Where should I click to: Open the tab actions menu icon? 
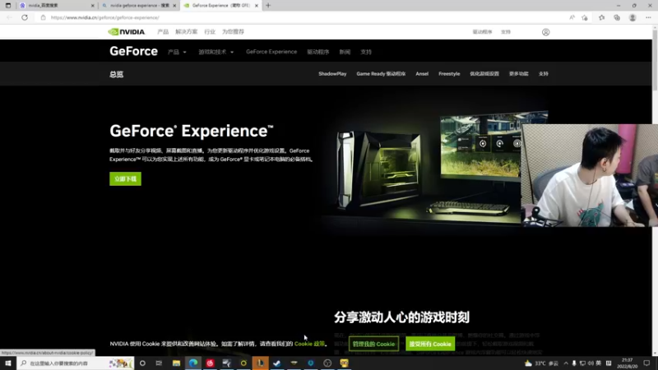pos(8,6)
